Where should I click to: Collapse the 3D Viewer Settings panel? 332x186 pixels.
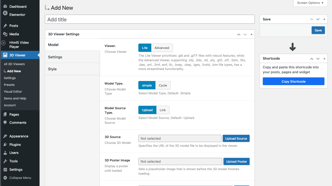(x=252, y=34)
